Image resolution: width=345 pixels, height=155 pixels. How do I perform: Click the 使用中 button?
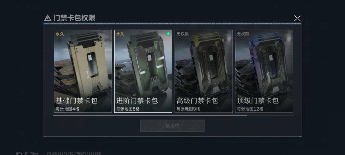pos(172,126)
